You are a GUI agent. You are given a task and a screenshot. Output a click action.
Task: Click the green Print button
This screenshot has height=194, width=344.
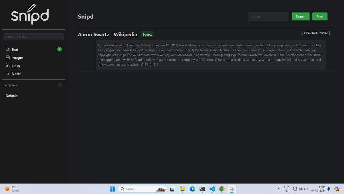[x=320, y=17]
